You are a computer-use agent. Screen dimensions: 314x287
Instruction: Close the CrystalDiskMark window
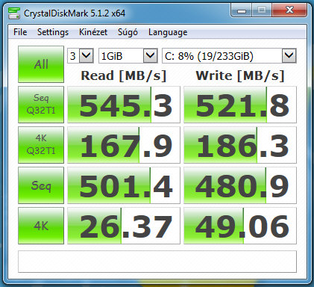tap(289, 10)
